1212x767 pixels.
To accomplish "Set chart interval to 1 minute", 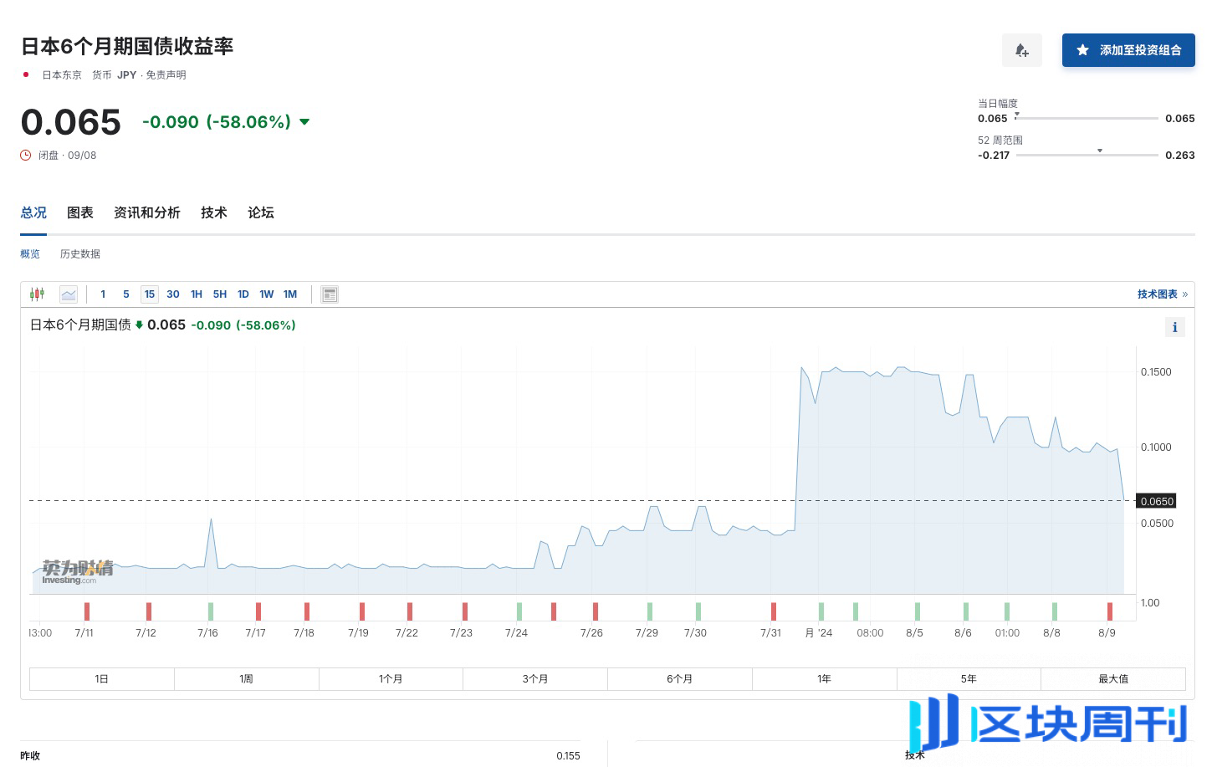I will [x=103, y=294].
